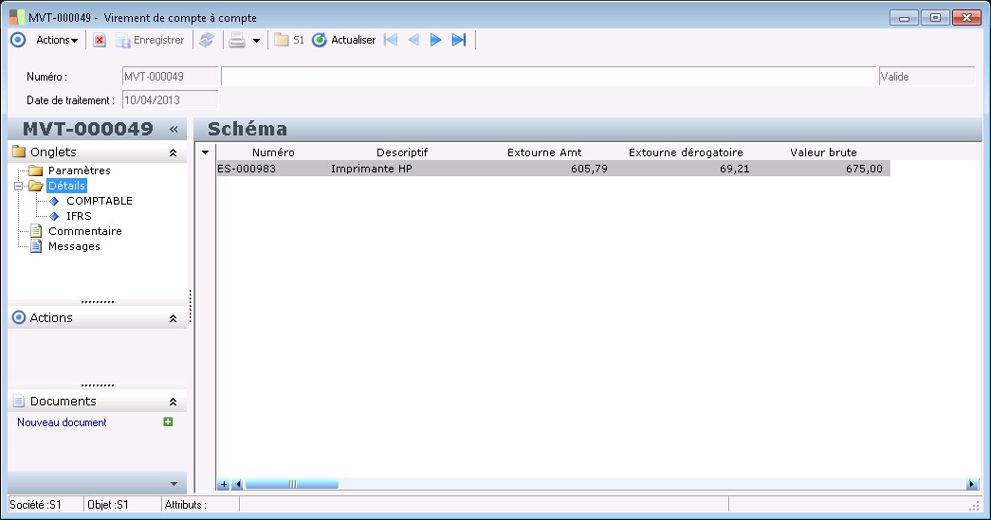Image resolution: width=991 pixels, height=520 pixels.
Task: Click the COMPTABLE blue diamond icon
Action: tap(54, 201)
